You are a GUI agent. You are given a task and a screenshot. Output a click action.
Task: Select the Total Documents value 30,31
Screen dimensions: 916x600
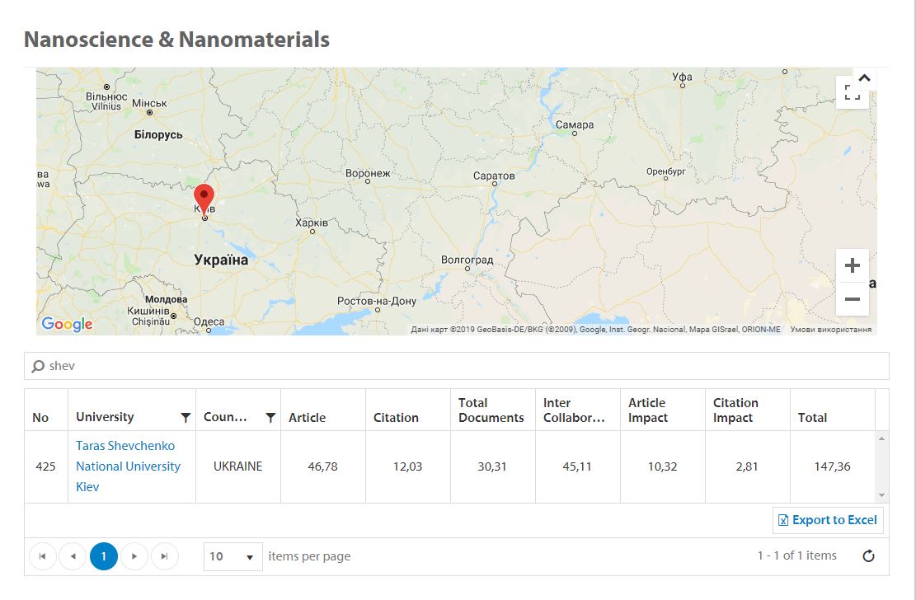[492, 466]
